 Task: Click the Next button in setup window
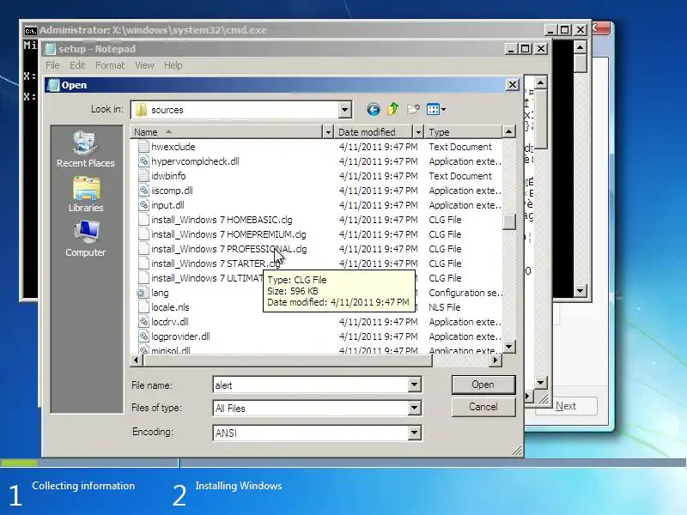coord(566,406)
